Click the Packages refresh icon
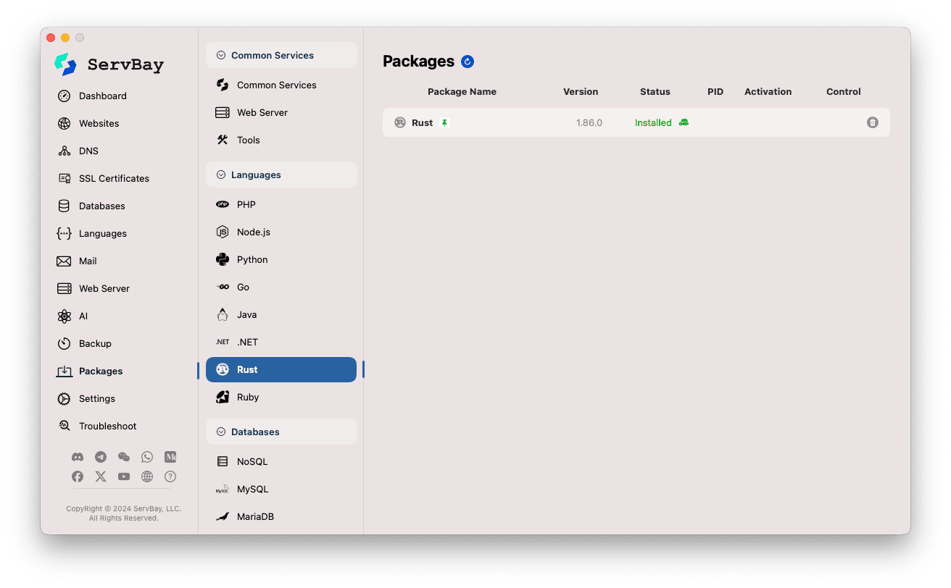 tap(468, 62)
